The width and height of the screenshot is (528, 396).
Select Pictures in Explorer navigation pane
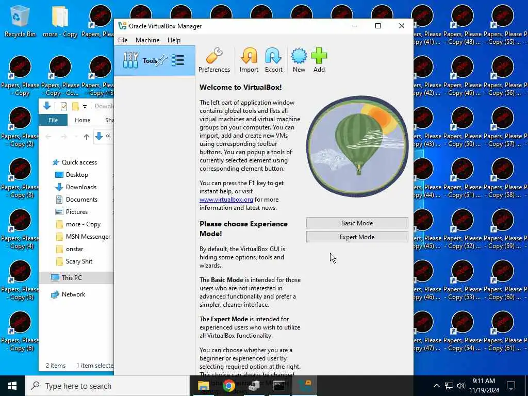click(x=77, y=212)
